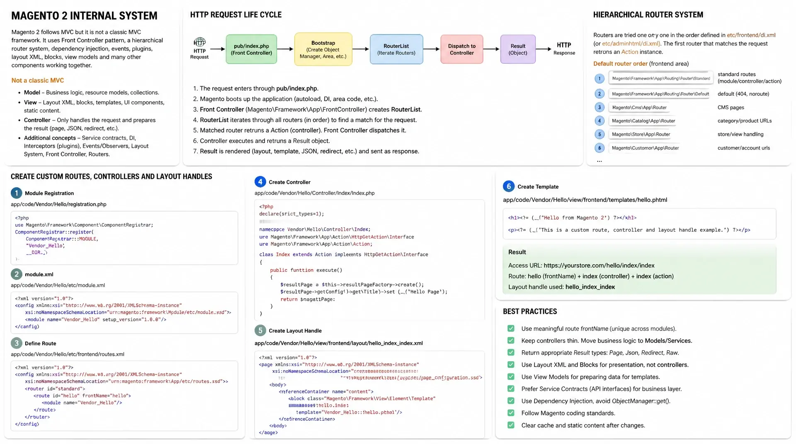Select the pub/index.php Front Controller box
796x444 pixels.
point(251,49)
